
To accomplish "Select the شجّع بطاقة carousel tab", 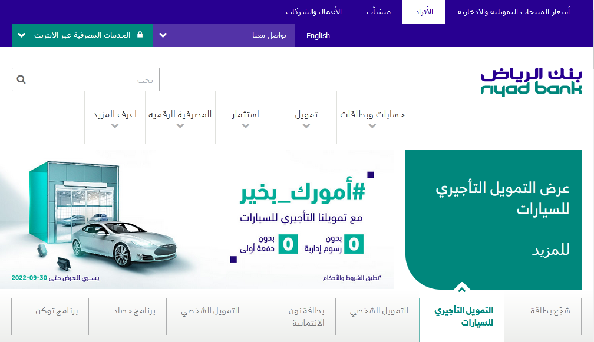I will [550, 311].
